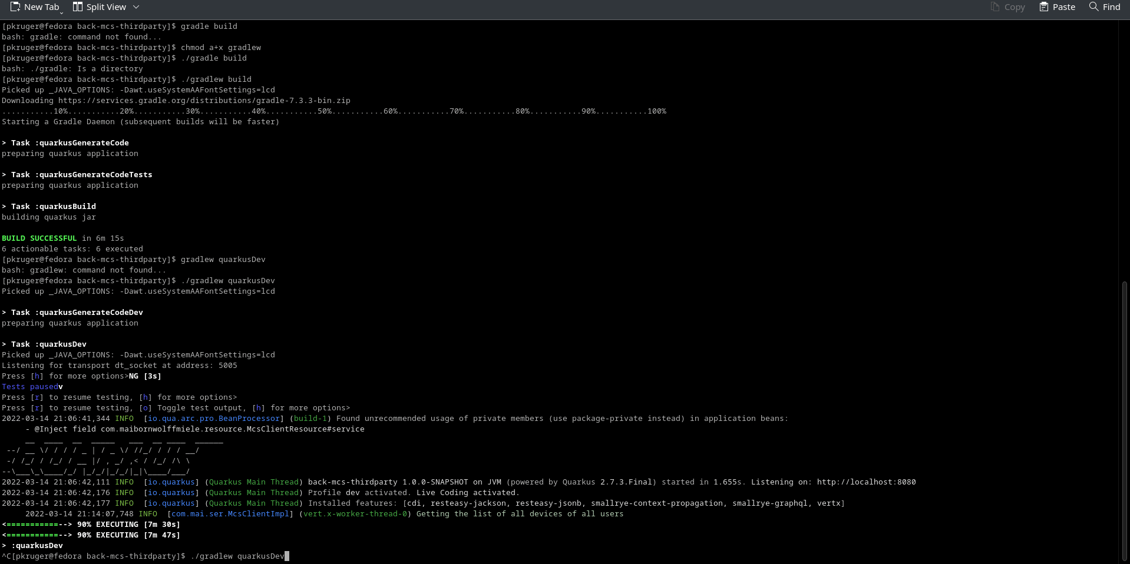Click the 'BUILD SUCCESSFUL' text

click(x=39, y=238)
